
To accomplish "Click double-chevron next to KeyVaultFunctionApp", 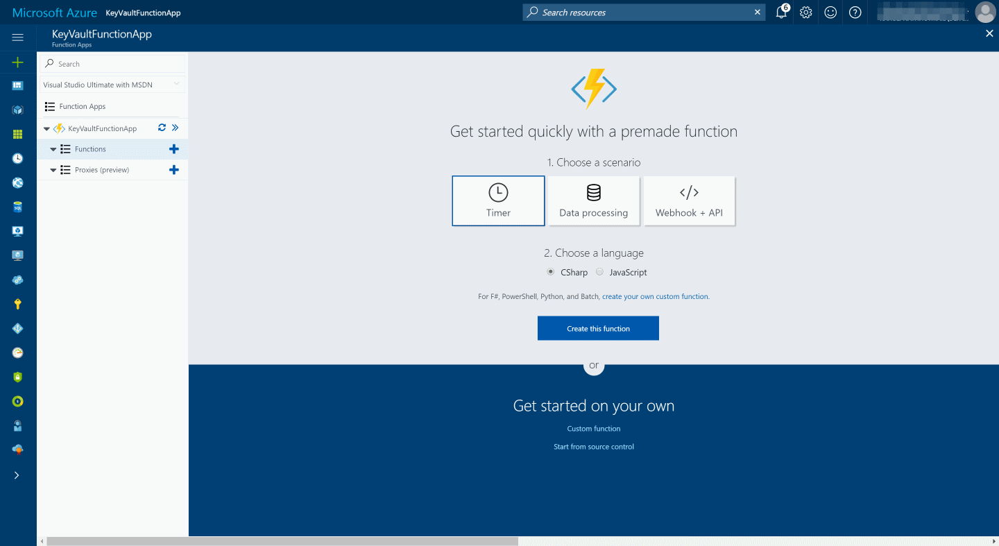I will pyautogui.click(x=175, y=128).
